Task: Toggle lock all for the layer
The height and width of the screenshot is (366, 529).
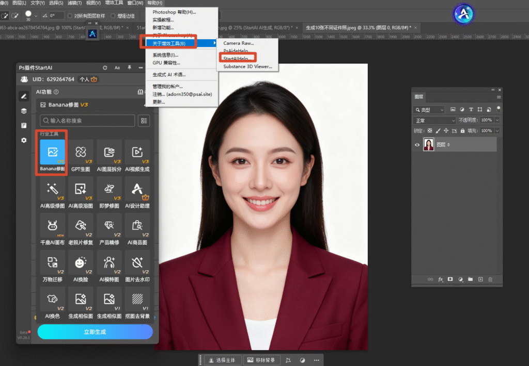Action: [462, 130]
